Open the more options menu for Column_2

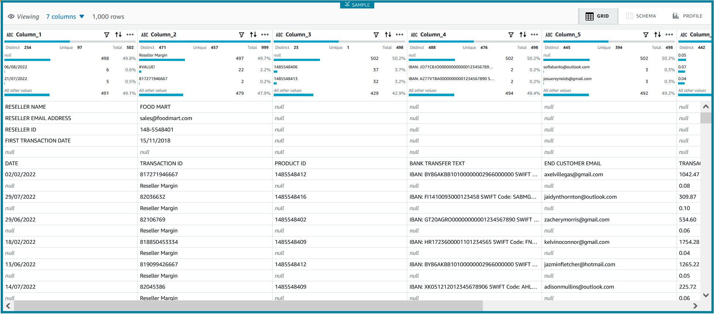pos(265,35)
